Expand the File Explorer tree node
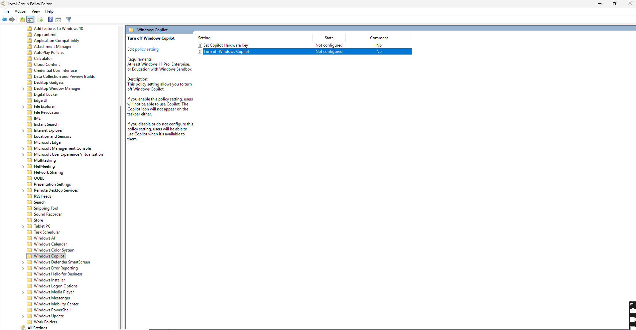 [23, 107]
